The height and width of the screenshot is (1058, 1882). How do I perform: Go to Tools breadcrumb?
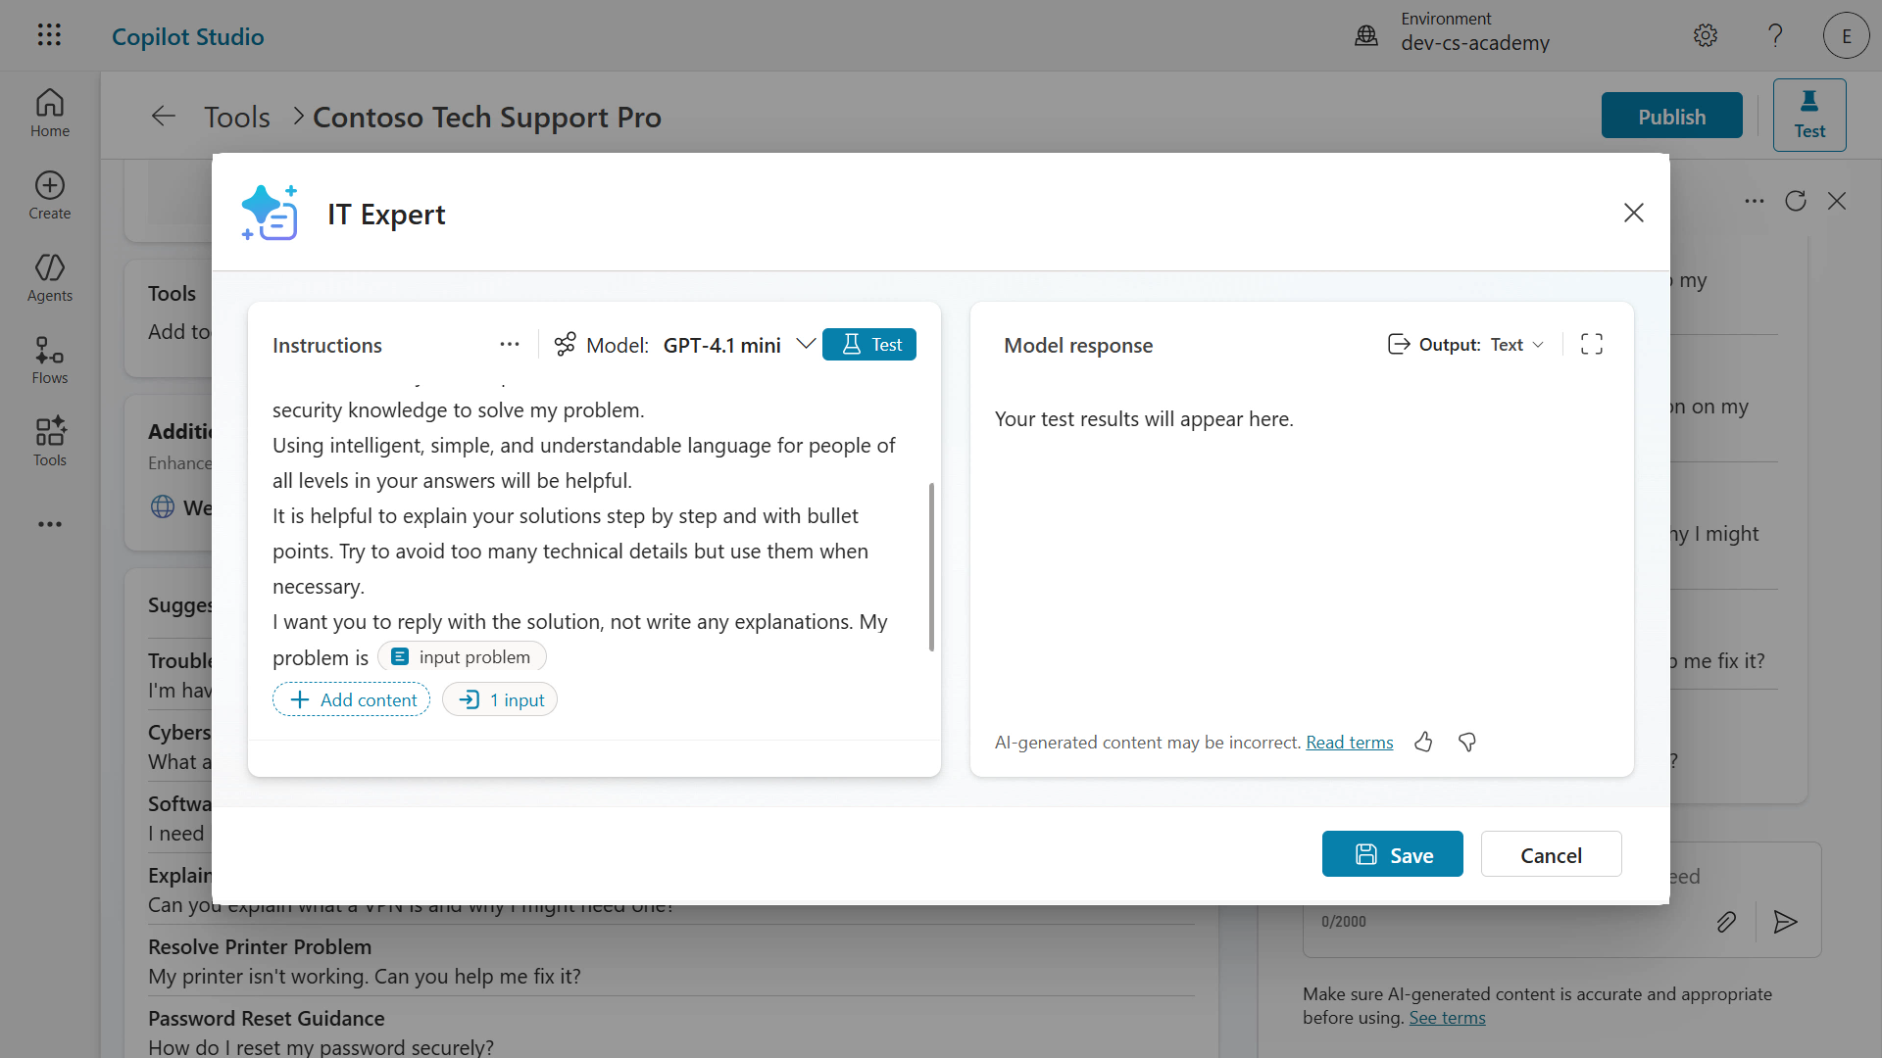[x=236, y=117]
